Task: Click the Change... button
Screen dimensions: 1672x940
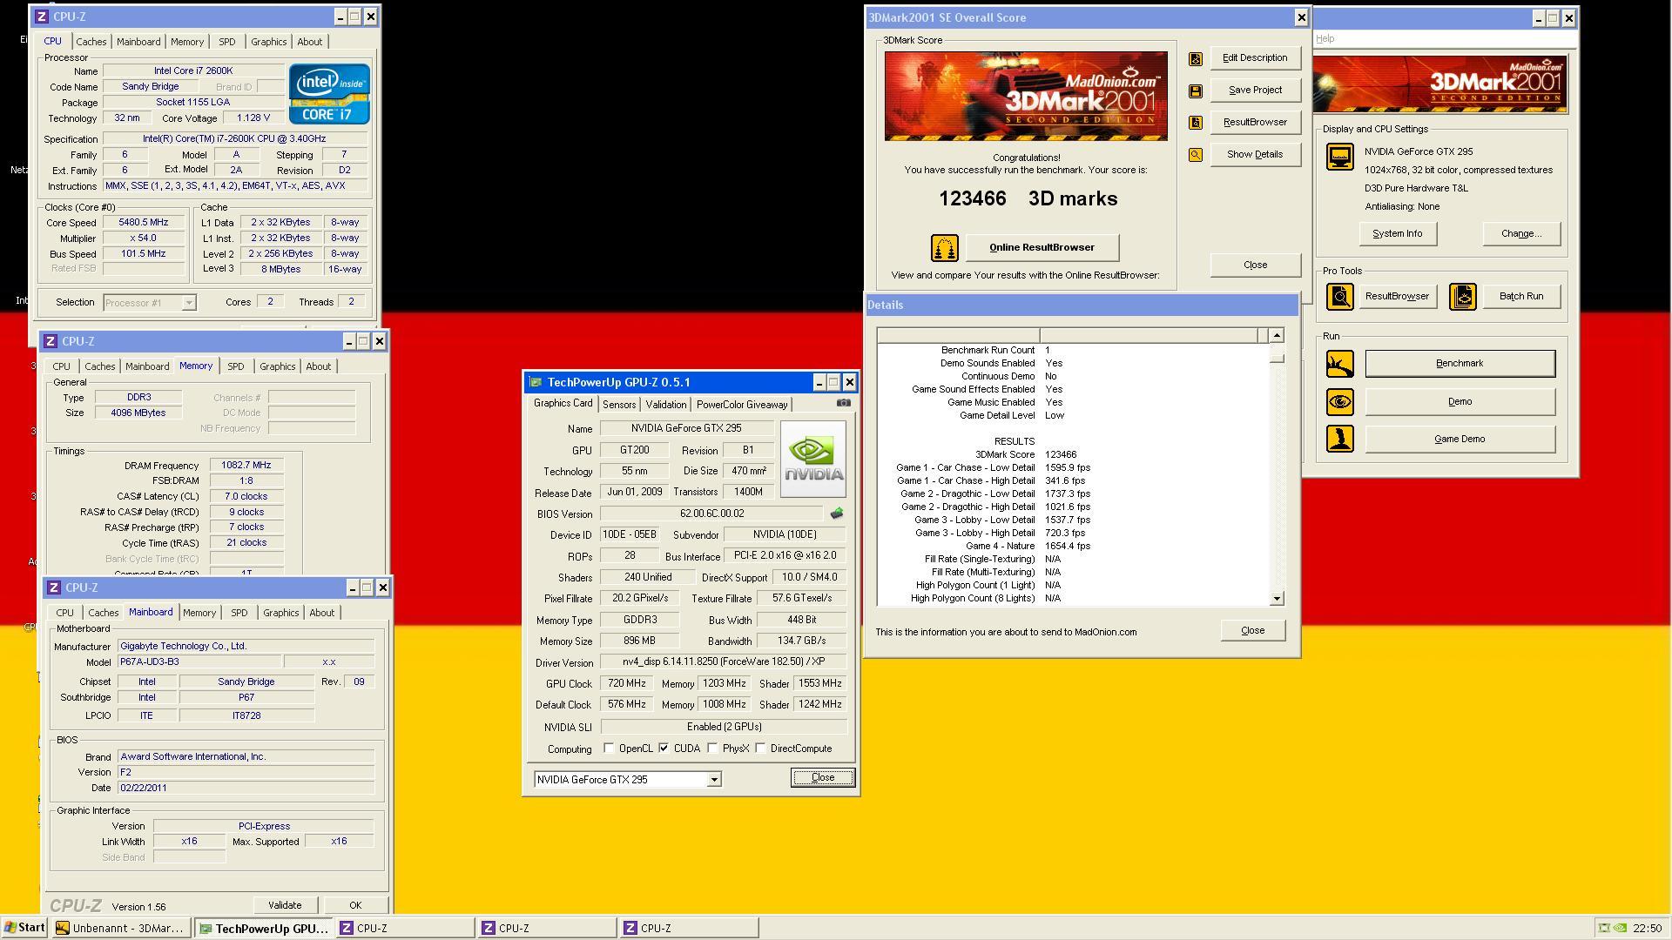Action: coord(1520,234)
